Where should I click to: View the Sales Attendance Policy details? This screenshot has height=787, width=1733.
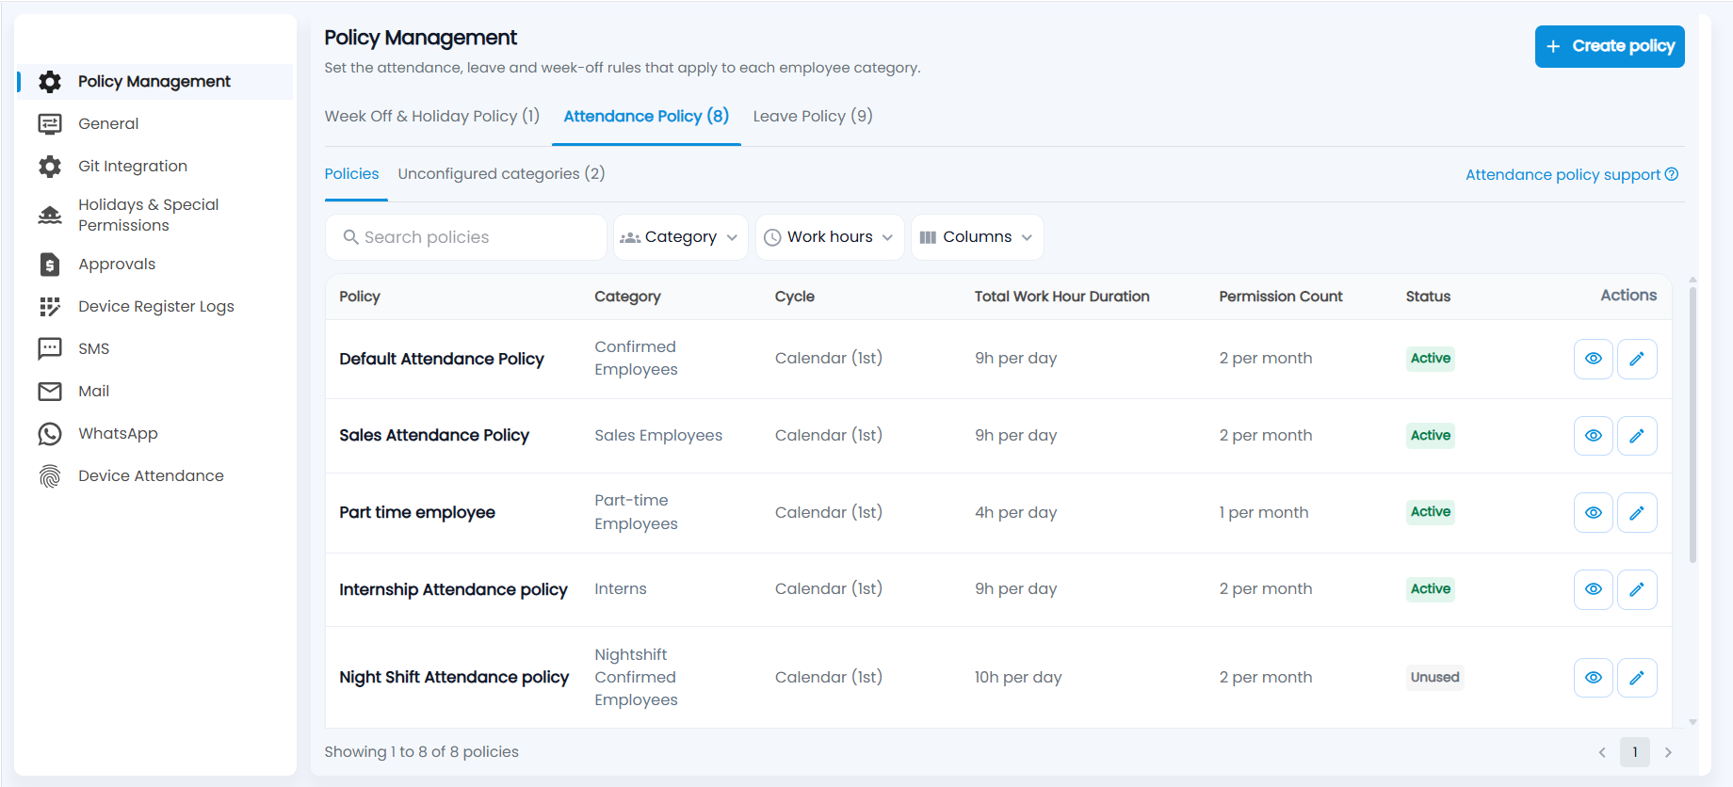(1594, 436)
